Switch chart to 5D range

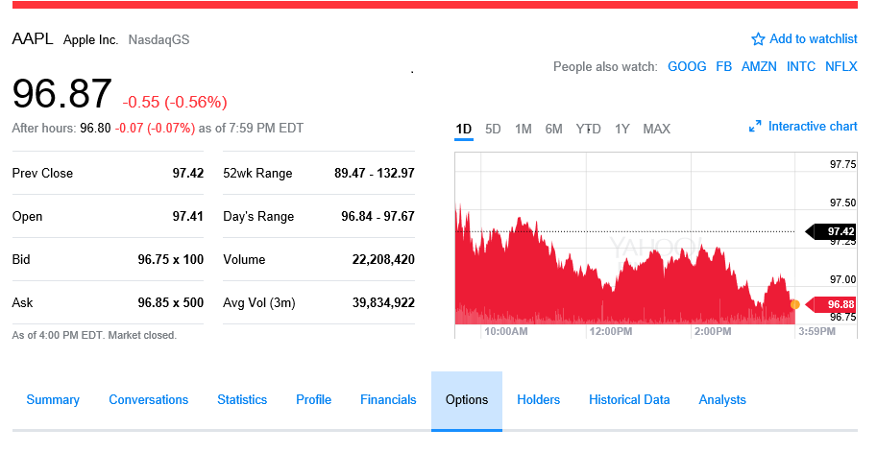pyautogui.click(x=493, y=129)
